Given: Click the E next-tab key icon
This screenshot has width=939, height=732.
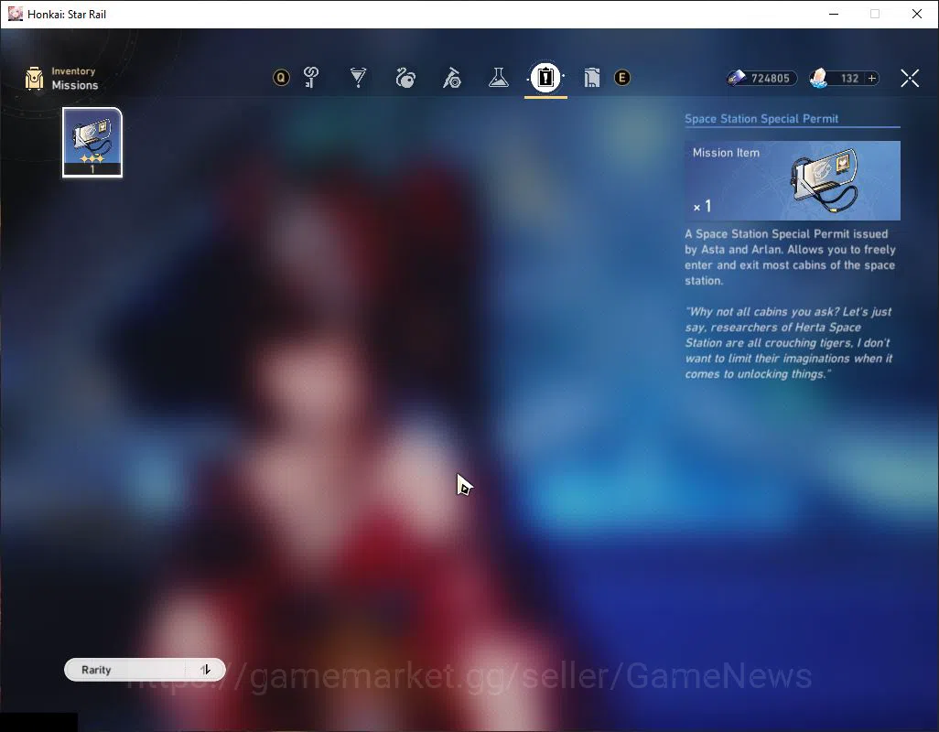Looking at the screenshot, I should [622, 77].
